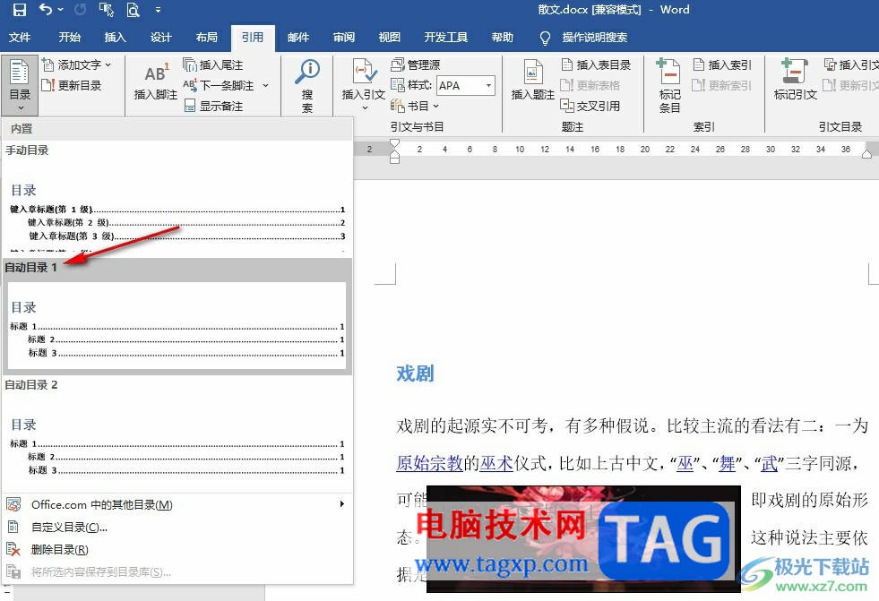
Task: Switch to the 邮件 tab
Action: [x=298, y=38]
